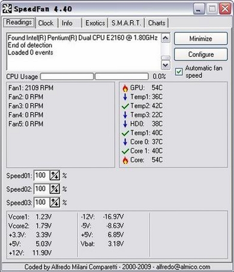234x272 pixels.
Task: Click the 'Fan4: 0 RPM' reading
Action: pyautogui.click(x=26, y=115)
